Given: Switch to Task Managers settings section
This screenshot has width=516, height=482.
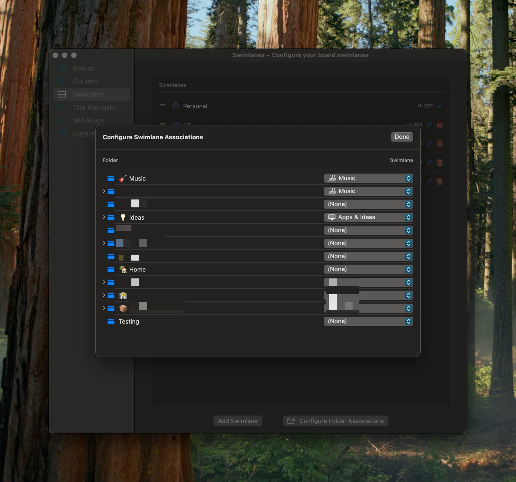Looking at the screenshot, I should point(94,107).
